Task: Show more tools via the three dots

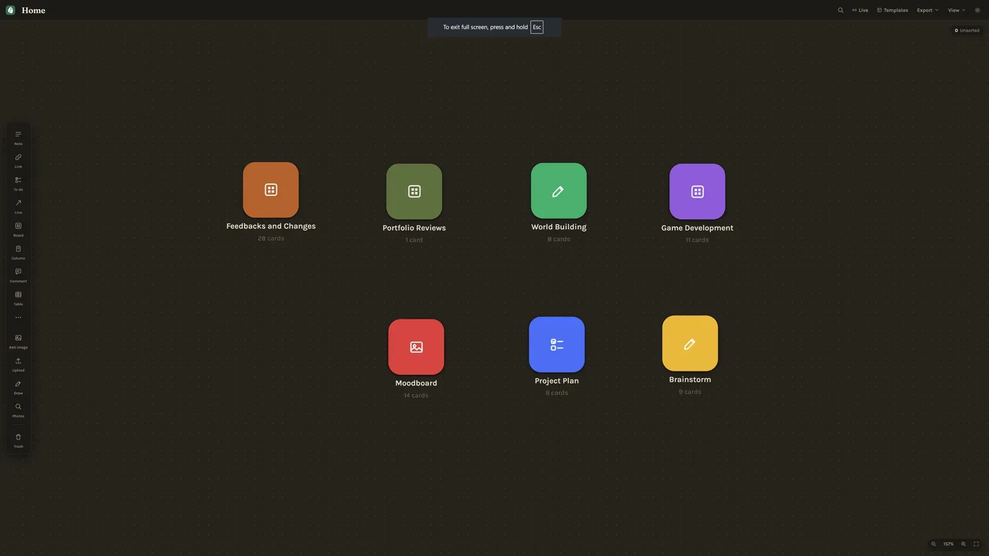Action: pyautogui.click(x=18, y=318)
